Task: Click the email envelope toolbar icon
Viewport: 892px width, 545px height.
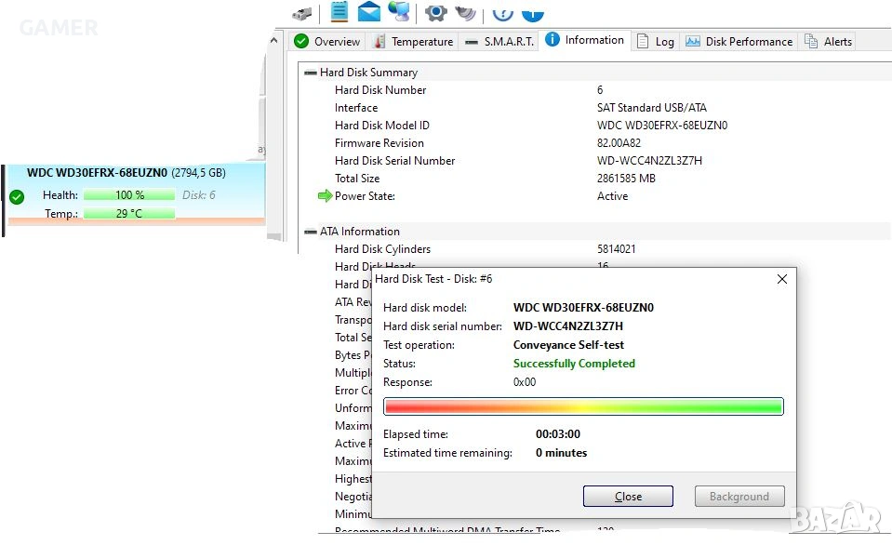Action: pyautogui.click(x=369, y=11)
